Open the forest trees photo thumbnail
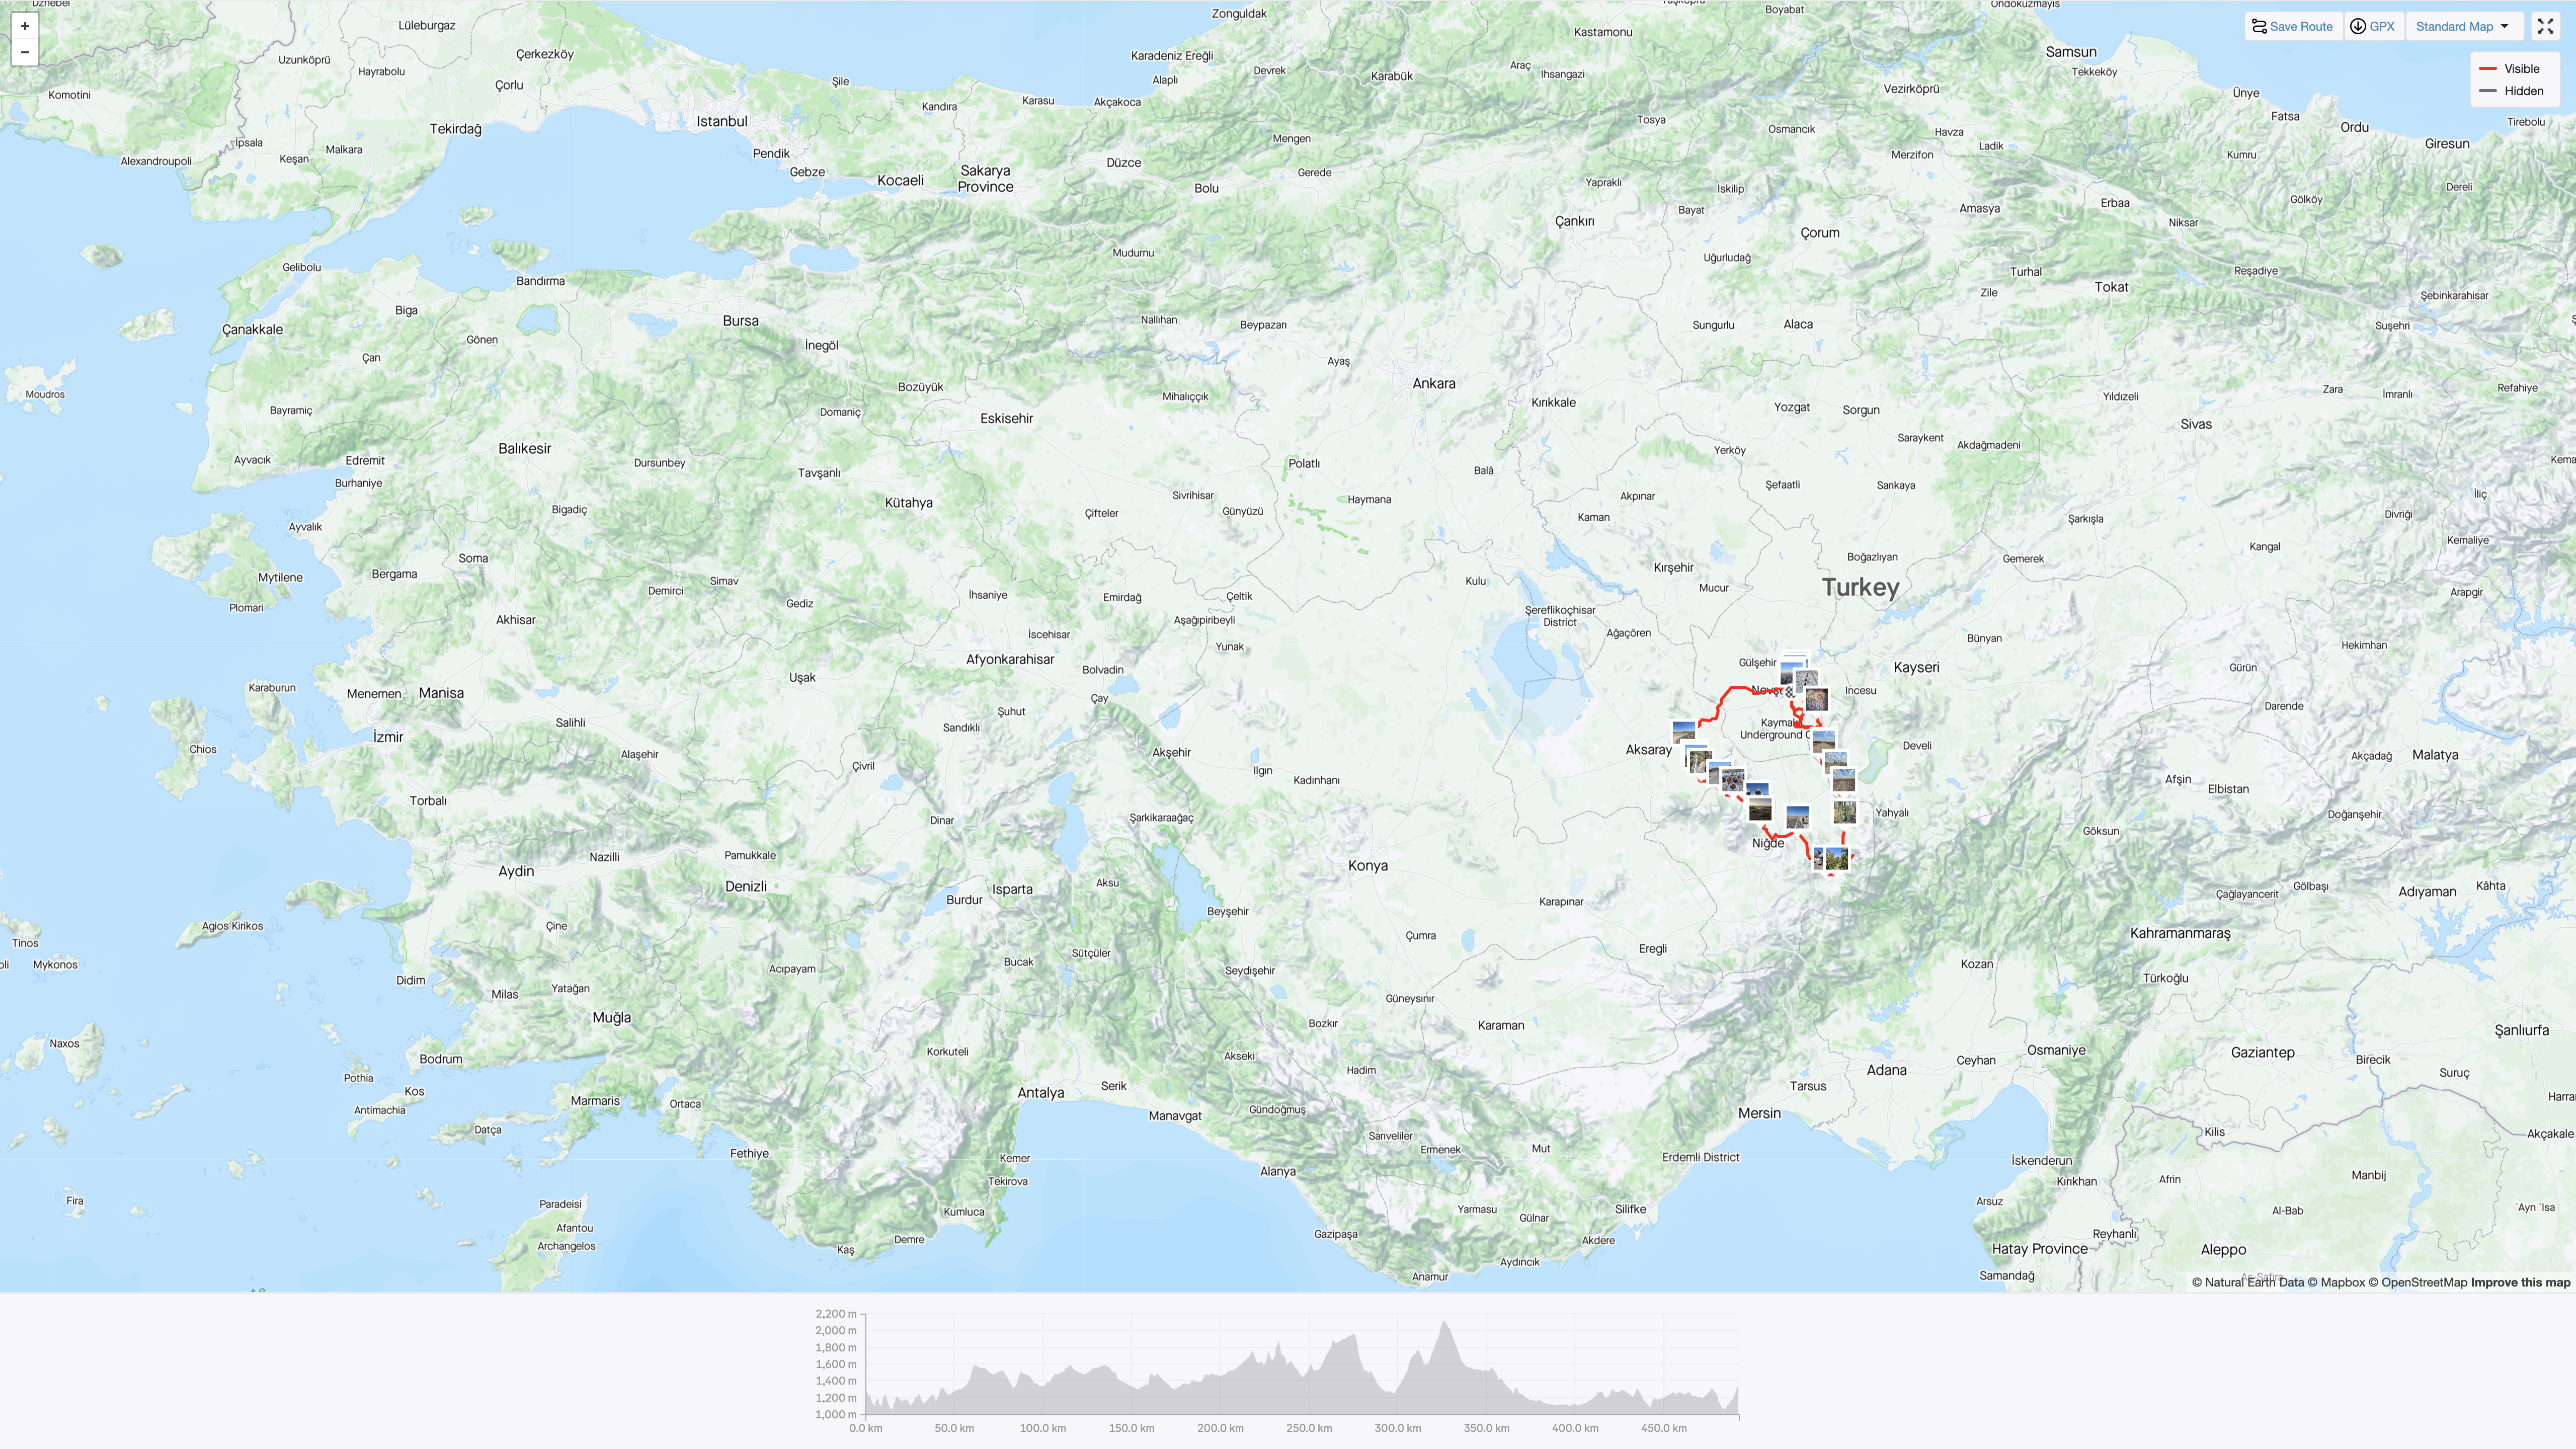Image resolution: width=2576 pixels, height=1449 pixels. [1845, 812]
